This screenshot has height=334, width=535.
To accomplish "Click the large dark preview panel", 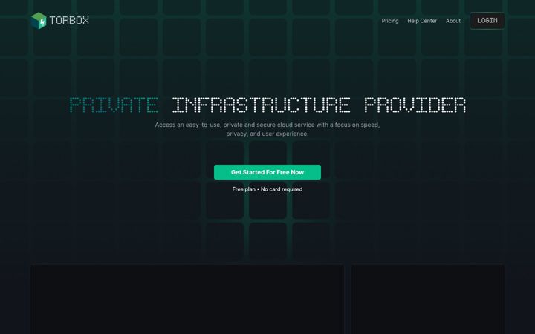I will pos(187,299).
